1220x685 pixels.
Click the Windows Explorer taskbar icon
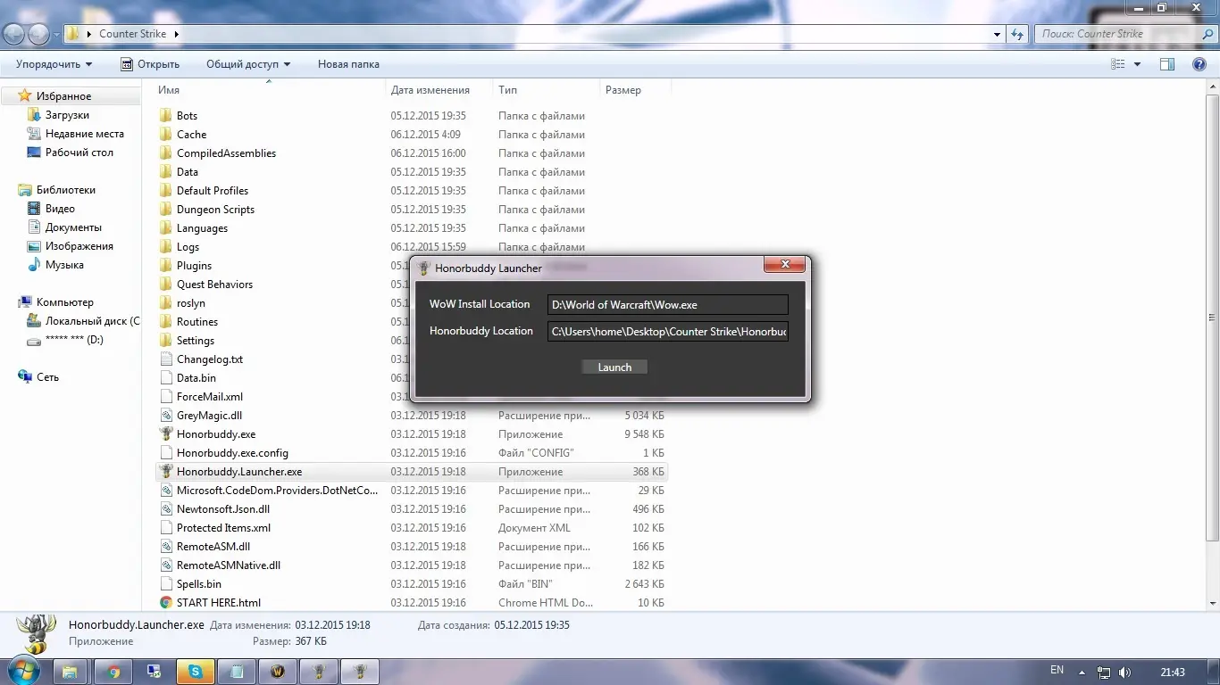click(70, 672)
